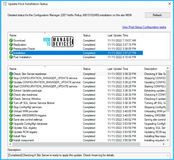This screenshot has height=160, width=174.
Task: Click the lower list vertical scrollbar thumb
Action: point(168,91)
